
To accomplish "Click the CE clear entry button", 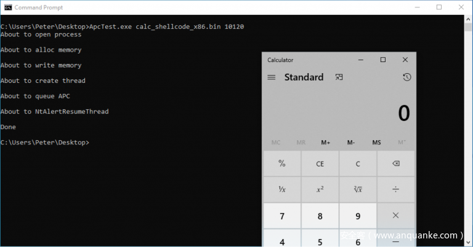I will [320, 163].
